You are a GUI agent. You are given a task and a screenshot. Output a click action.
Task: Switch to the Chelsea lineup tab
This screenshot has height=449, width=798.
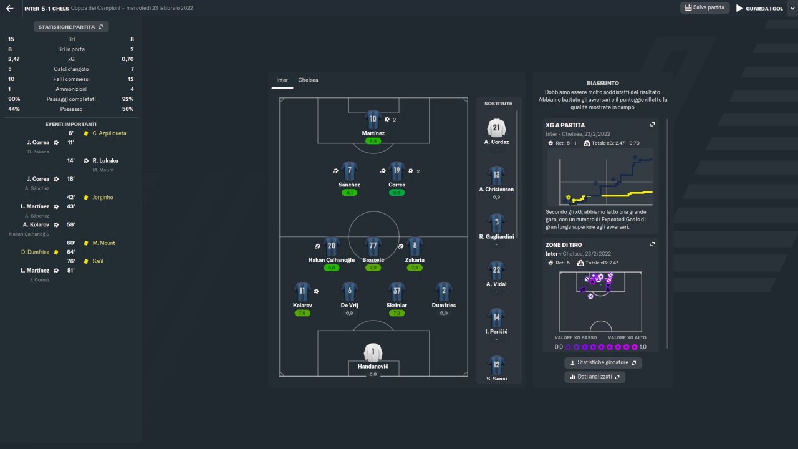[308, 80]
